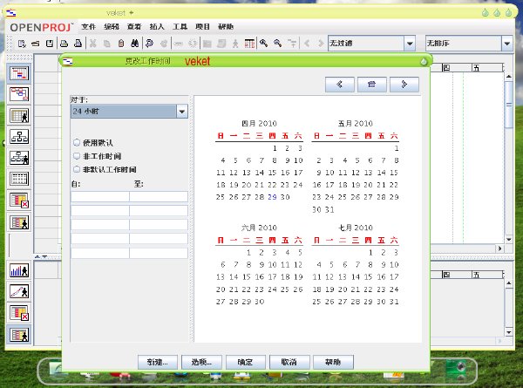Click lower pane scrollbar down arrow
This screenshot has width=523, height=388.
point(509,332)
